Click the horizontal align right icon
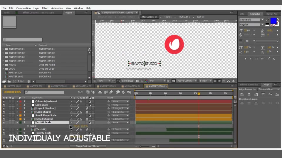Image resolution: width=282 pixels, height=158 pixels. [256, 94]
